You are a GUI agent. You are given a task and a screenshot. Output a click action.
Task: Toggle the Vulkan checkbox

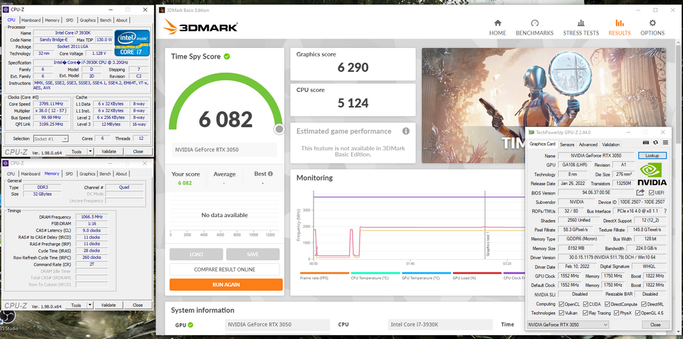coord(561,313)
